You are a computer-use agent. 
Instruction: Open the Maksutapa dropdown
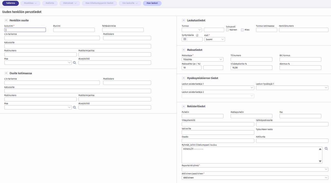pyautogui.click(x=202, y=59)
